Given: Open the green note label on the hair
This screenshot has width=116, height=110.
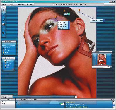Looking at the screenshot, I should tap(67, 14).
